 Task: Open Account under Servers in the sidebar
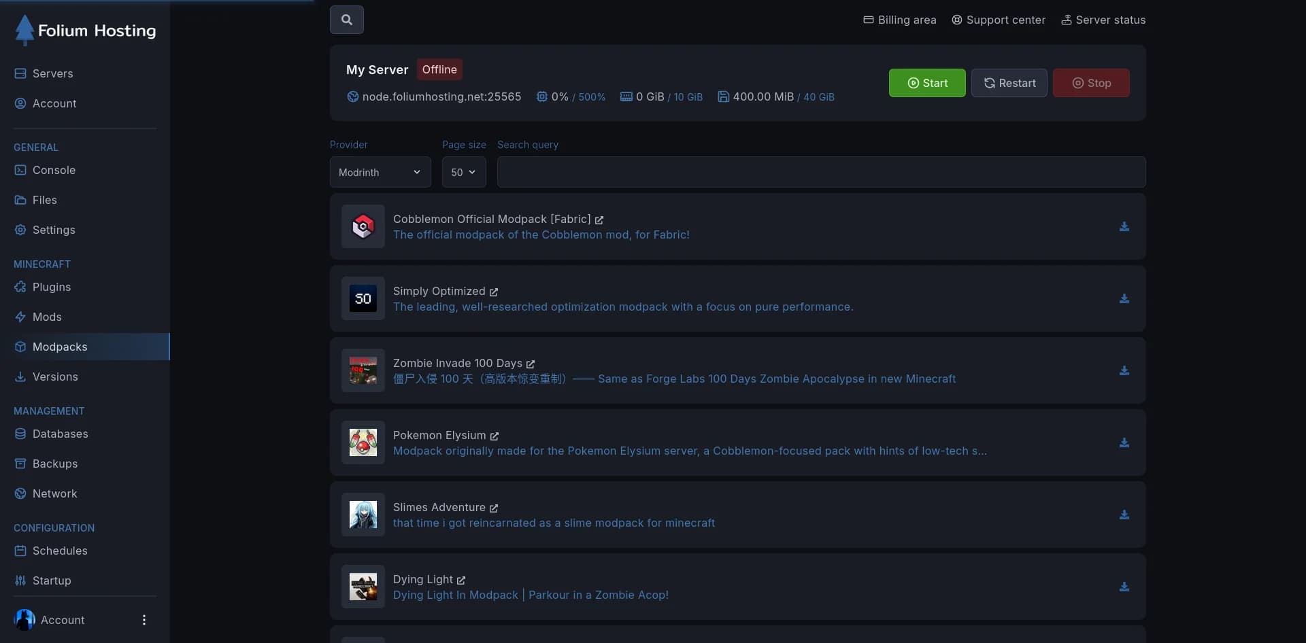coord(85,103)
